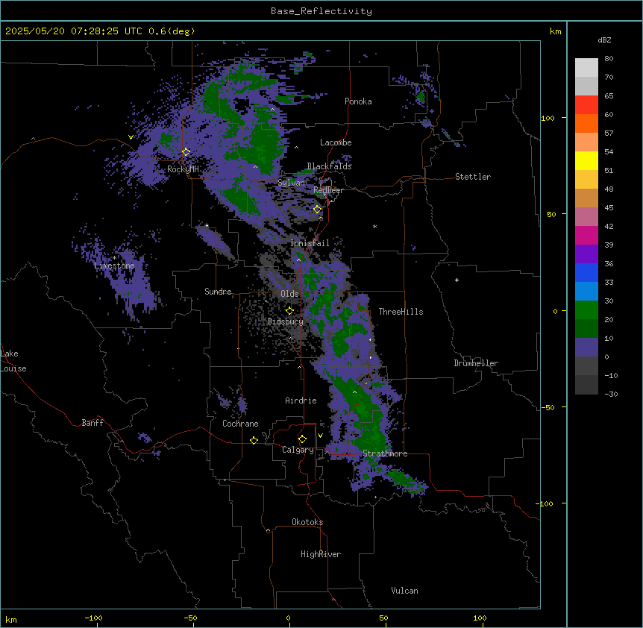Select the light blue 30-33 dBZ legend color
The image size is (643, 628).
point(586,292)
